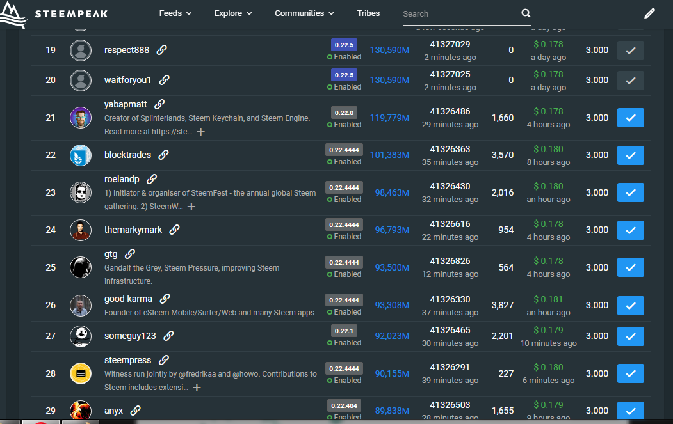Click link icon beside someguy123
The height and width of the screenshot is (424, 673).
(x=168, y=336)
